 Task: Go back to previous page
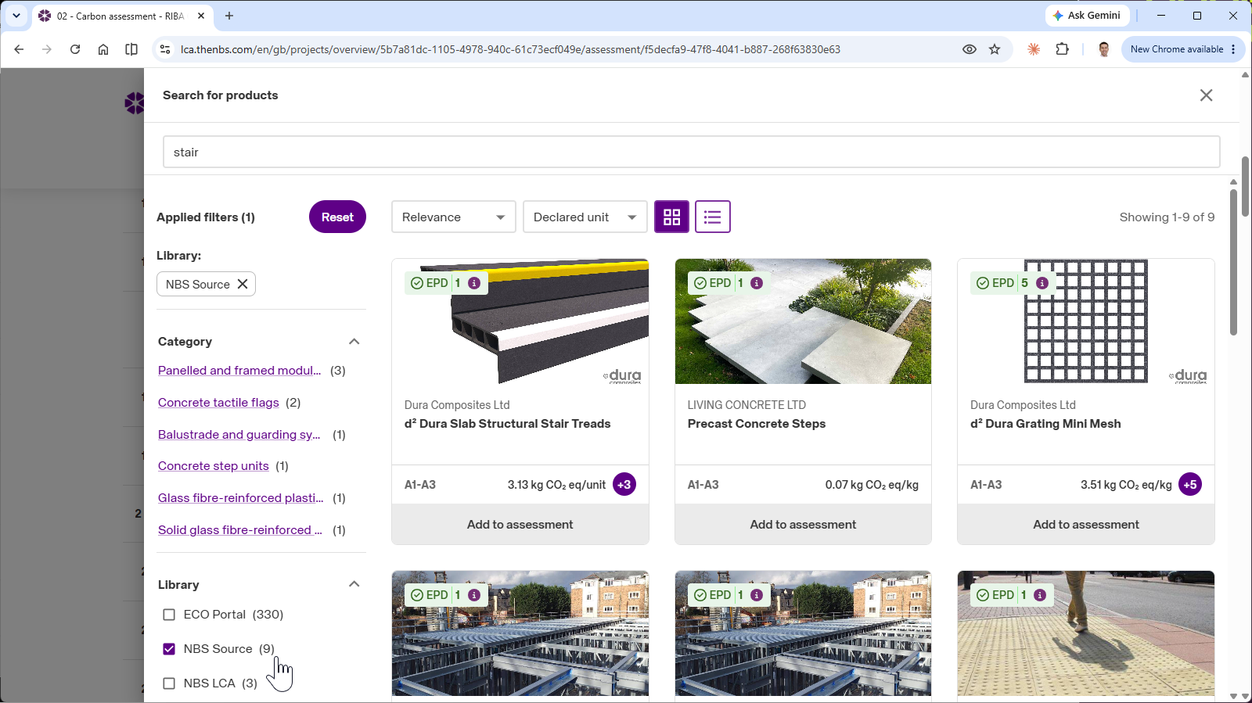pyautogui.click(x=19, y=49)
